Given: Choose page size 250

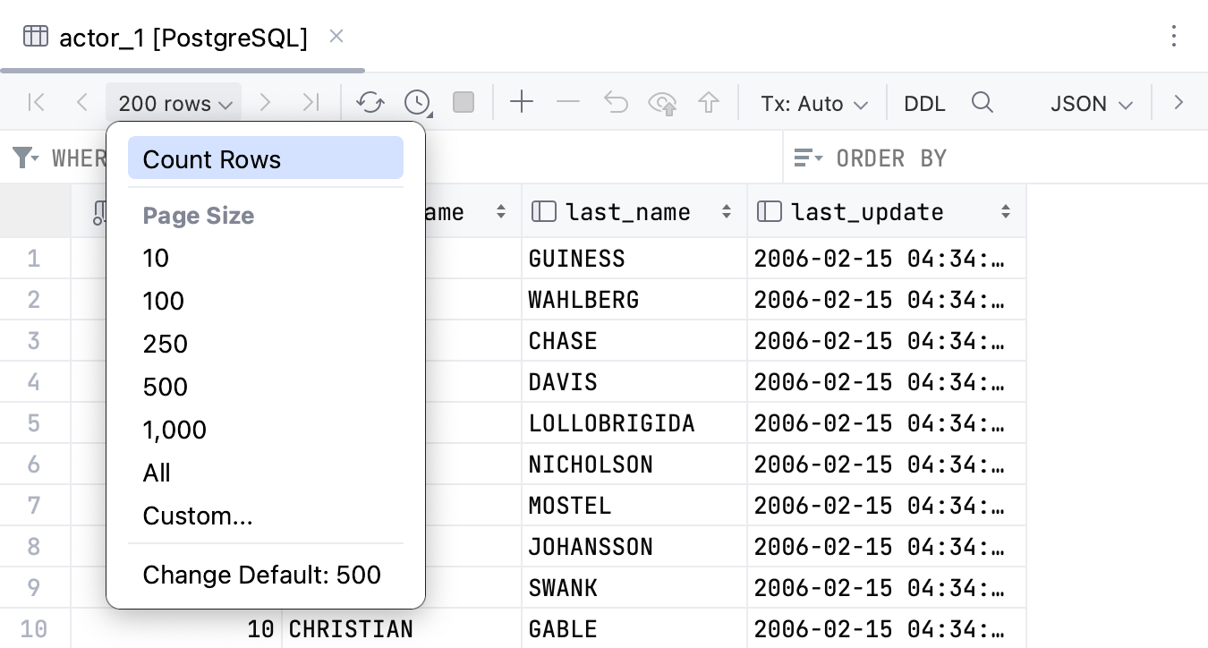Looking at the screenshot, I should [x=166, y=344].
